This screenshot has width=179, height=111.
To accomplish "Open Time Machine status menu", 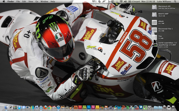I will point(113,1).
